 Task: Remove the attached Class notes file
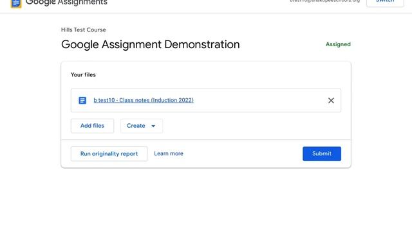[x=331, y=100]
